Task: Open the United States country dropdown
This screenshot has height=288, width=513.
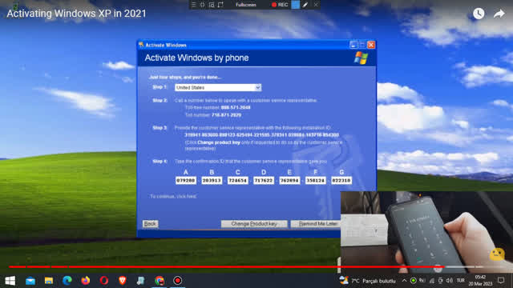Action: click(x=218, y=87)
